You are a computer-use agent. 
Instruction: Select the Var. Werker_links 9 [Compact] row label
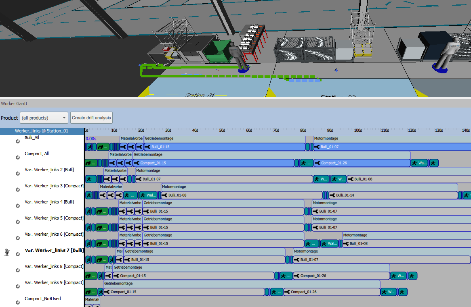click(x=54, y=282)
